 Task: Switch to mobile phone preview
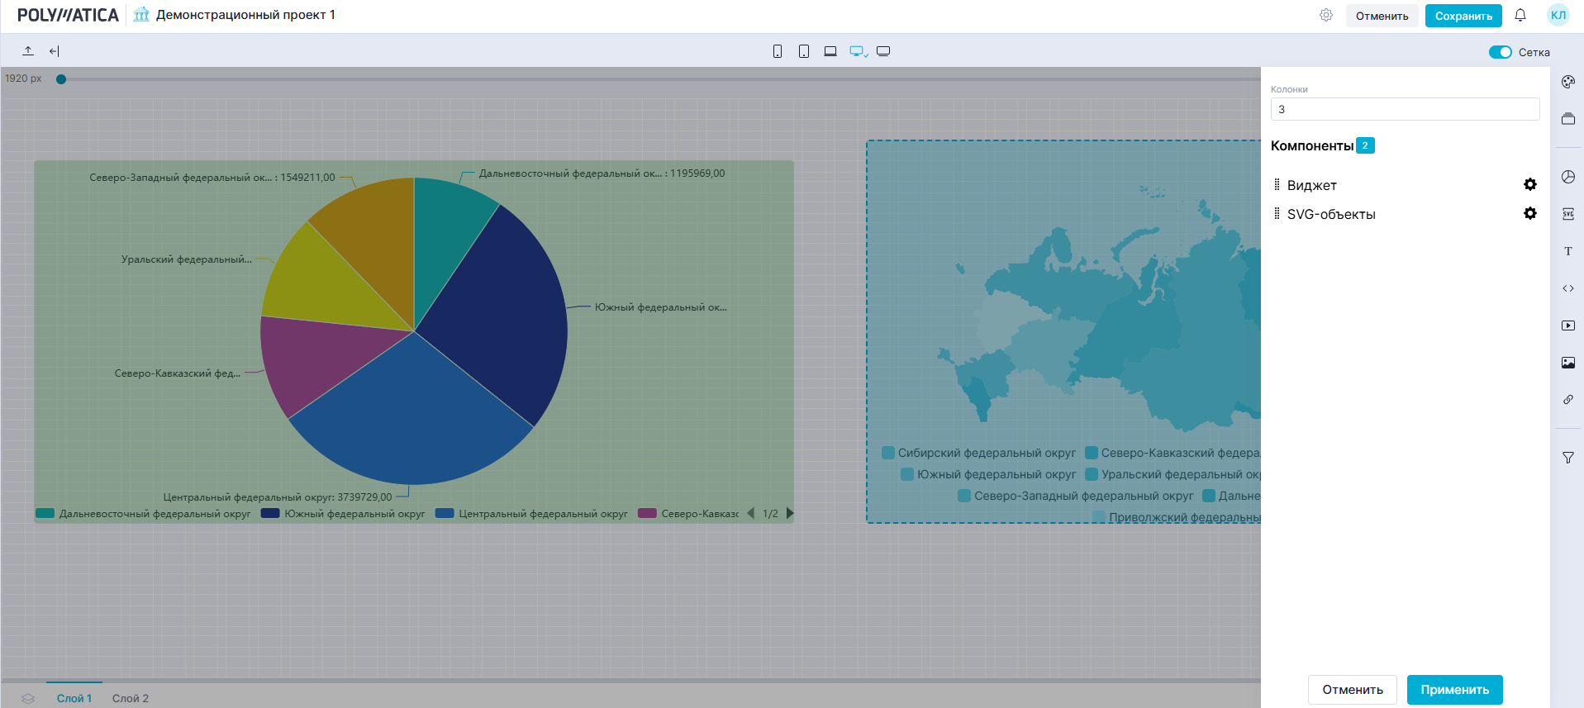click(777, 51)
